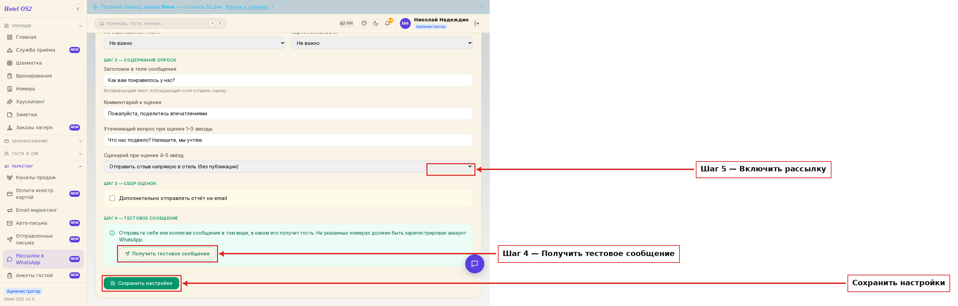This screenshot has width=958, height=306.
Task: Click Получить тестовое сообщение button
Action: click(167, 254)
